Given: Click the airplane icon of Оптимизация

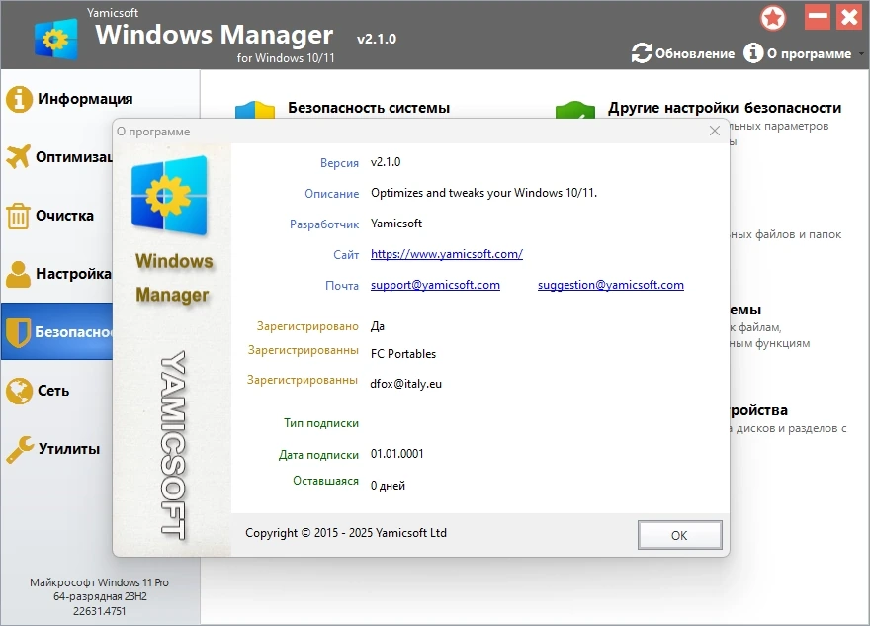Looking at the screenshot, I should (18, 157).
